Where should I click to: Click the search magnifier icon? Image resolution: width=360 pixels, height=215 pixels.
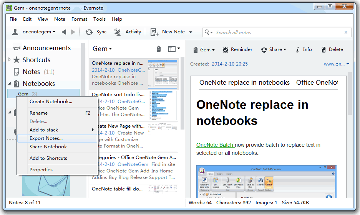click(207, 32)
